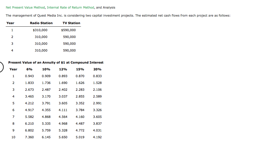267x142 pixels.
Task: Select annuity factor 2.589
Action: [97, 96]
